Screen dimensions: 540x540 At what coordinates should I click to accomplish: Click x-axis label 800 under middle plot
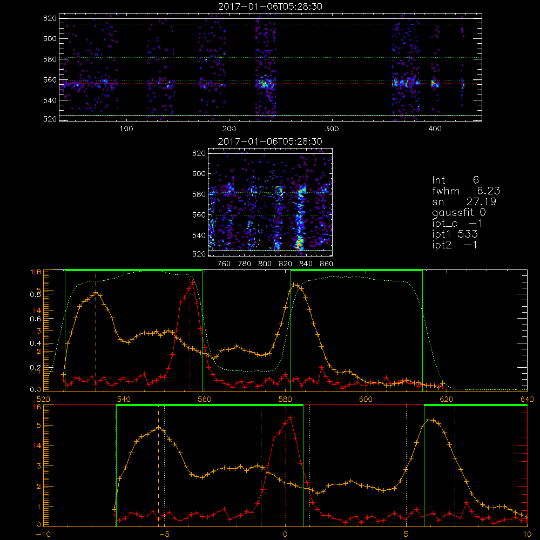[x=265, y=264]
